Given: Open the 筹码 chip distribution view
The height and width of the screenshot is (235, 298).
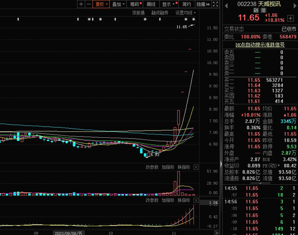Looking at the screenshot, I should (135, 4).
